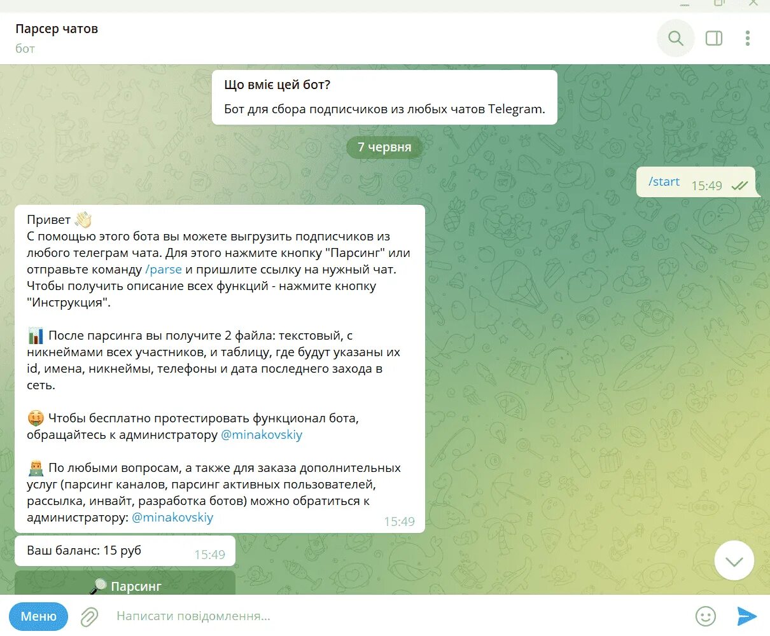Click the 7 червня date badge
Image resolution: width=770 pixels, height=636 pixels.
[384, 147]
